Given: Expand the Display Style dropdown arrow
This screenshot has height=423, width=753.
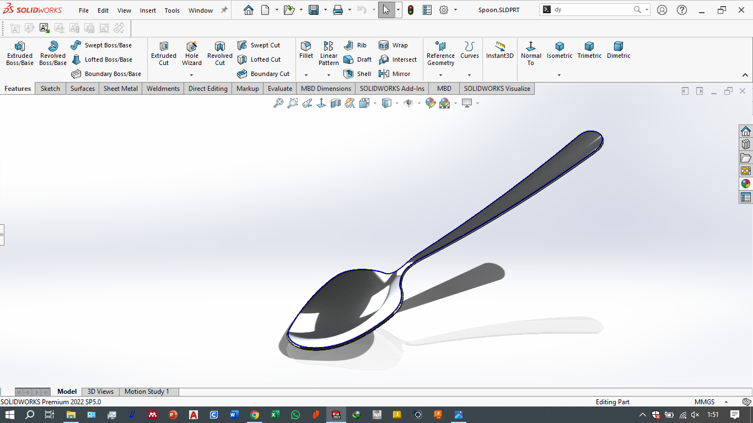Looking at the screenshot, I should point(397,103).
